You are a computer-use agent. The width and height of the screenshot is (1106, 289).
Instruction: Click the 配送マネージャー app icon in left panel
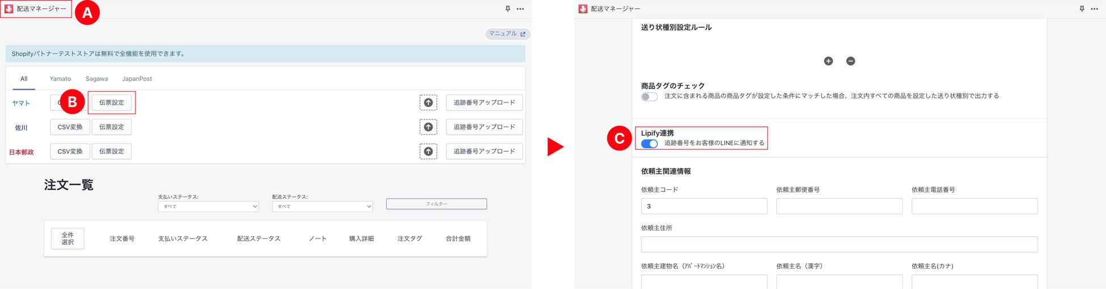(x=9, y=9)
